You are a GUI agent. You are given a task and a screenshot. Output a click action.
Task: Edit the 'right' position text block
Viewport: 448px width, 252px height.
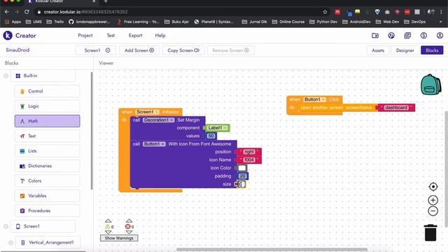click(249, 152)
